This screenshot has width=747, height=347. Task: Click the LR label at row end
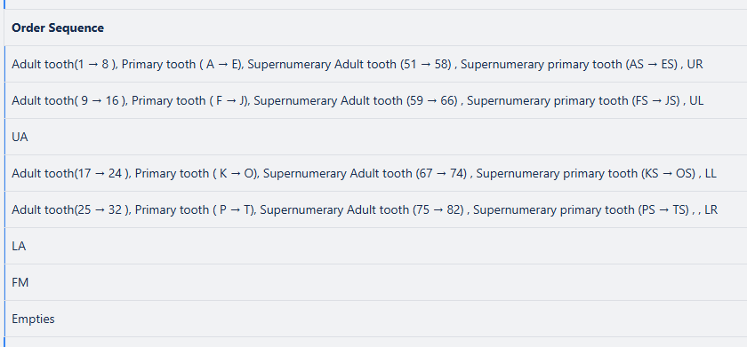711,209
